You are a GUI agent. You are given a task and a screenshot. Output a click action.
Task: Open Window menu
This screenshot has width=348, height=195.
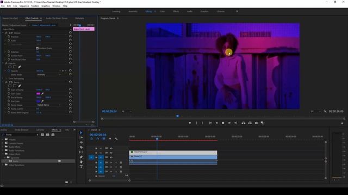(56, 6)
